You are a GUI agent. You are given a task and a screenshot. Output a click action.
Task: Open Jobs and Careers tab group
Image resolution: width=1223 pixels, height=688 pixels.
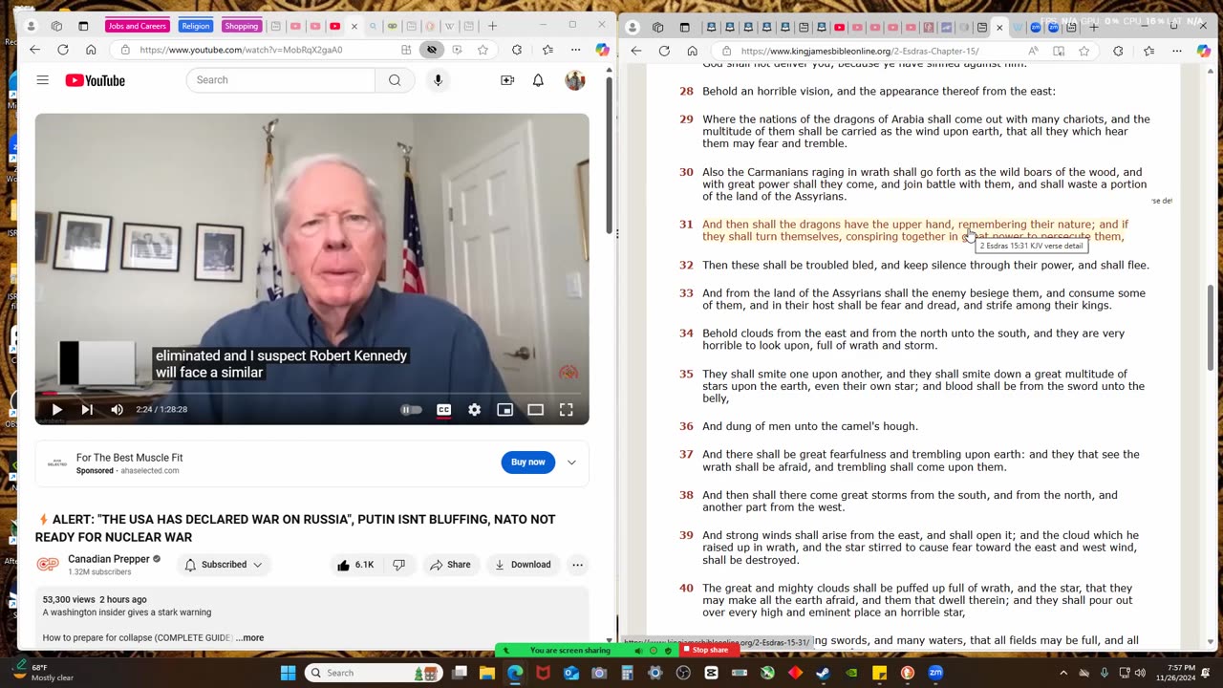138,26
